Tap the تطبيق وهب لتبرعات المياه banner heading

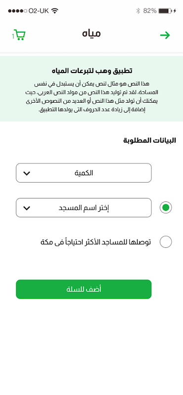coord(91,71)
